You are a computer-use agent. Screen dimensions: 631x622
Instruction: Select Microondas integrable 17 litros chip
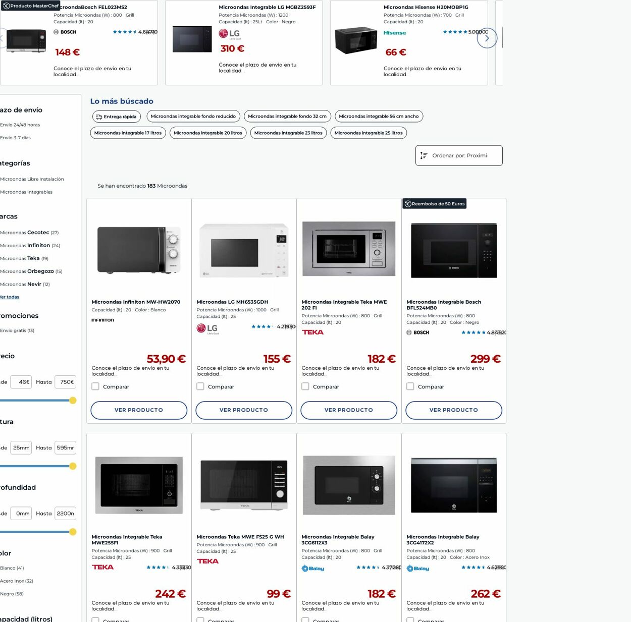pos(128,133)
